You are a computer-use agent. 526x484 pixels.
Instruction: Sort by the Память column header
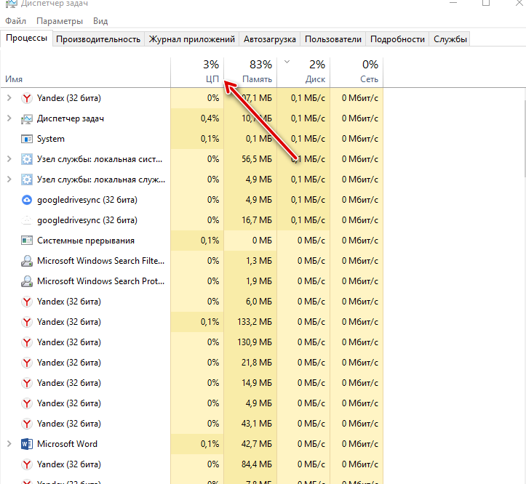250,73
